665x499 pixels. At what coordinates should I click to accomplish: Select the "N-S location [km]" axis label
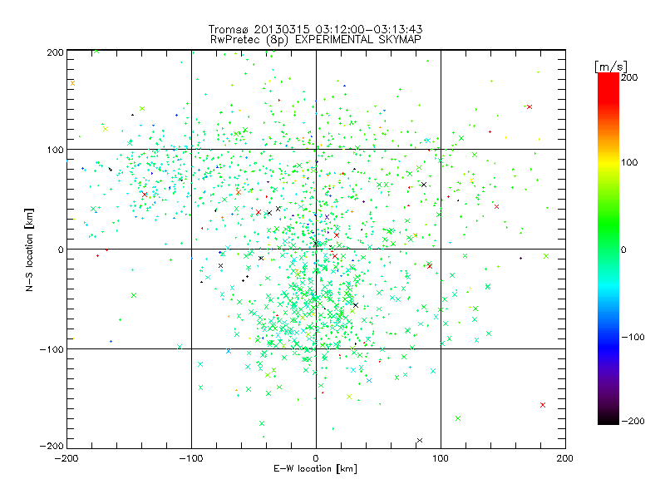[29, 249]
